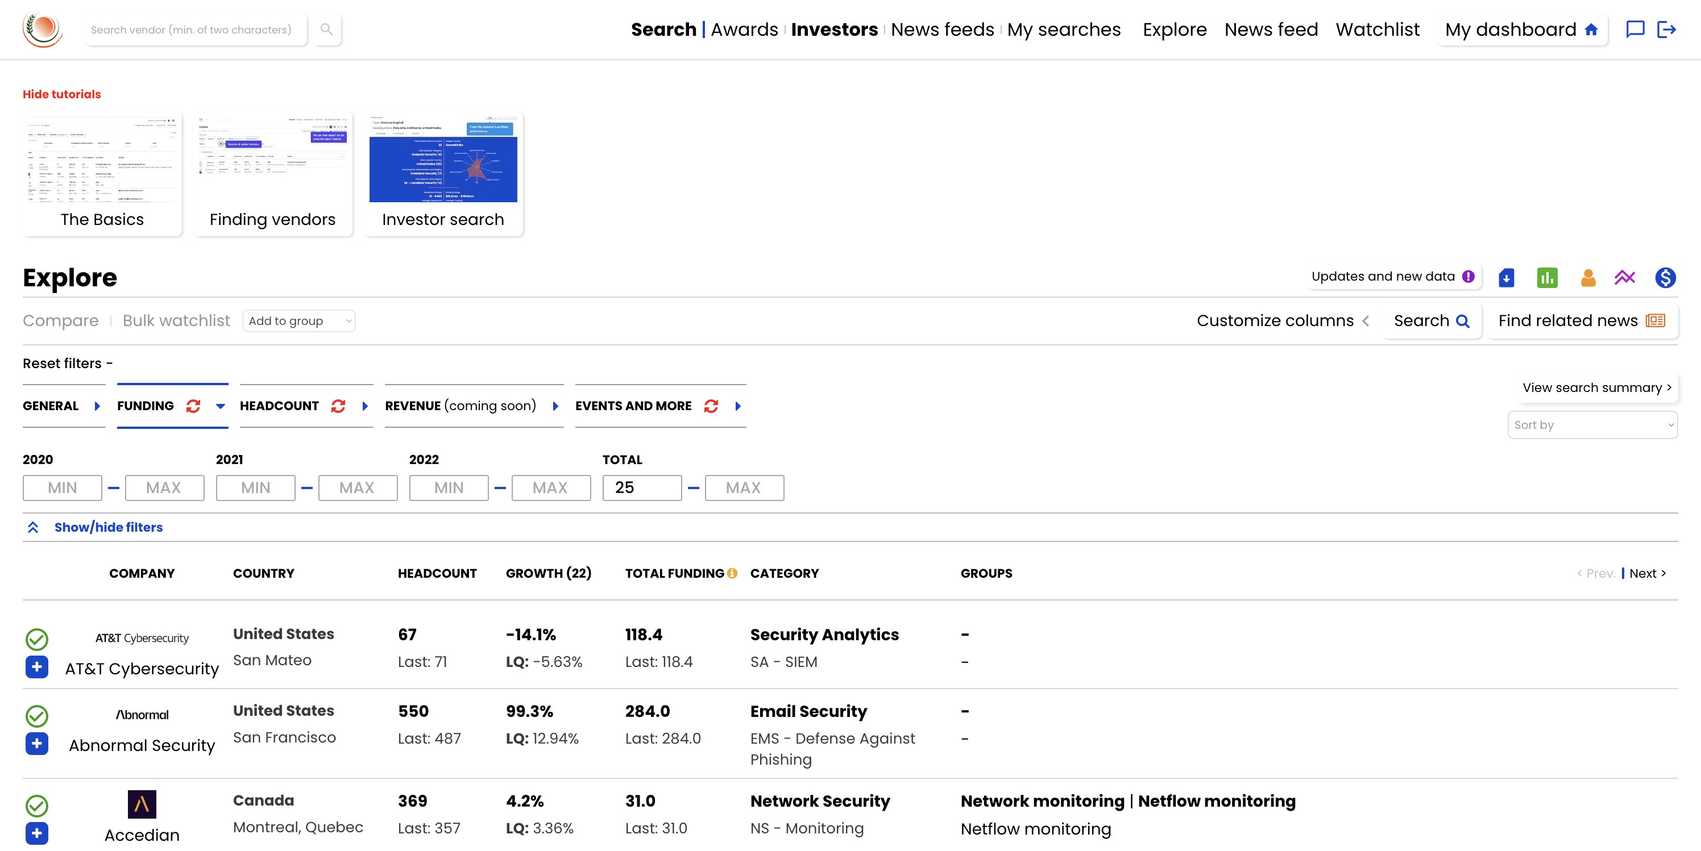This screenshot has width=1701, height=851.
Task: Click Hide tutorials link
Action: (61, 94)
